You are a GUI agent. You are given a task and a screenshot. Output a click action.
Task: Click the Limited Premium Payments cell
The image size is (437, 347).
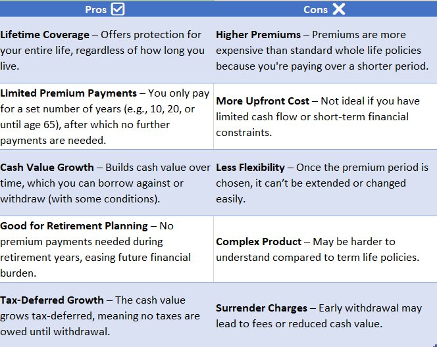107,116
